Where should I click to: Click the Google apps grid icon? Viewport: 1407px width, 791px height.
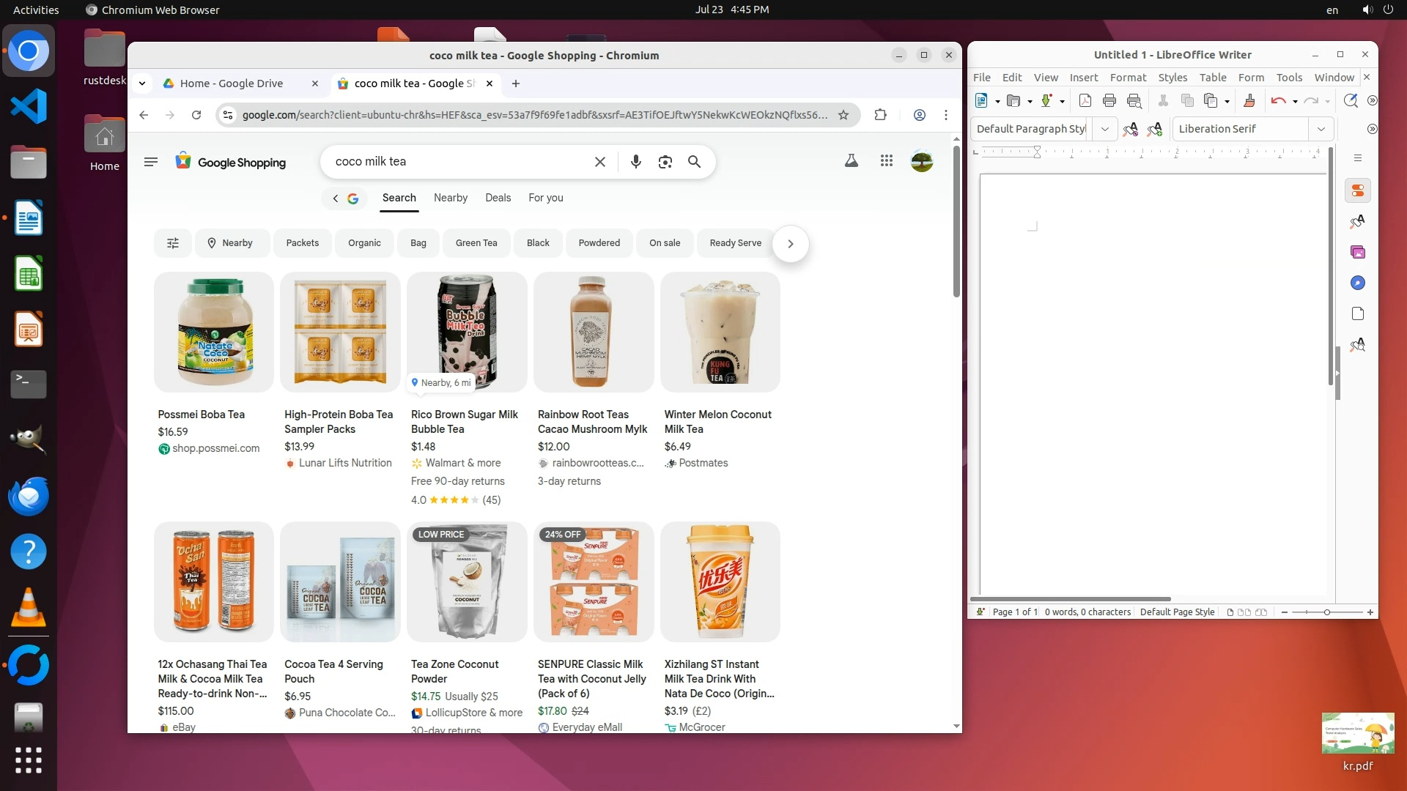pyautogui.click(x=886, y=161)
